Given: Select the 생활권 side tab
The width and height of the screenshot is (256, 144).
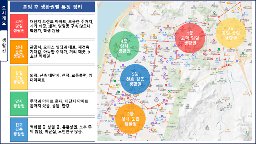Looking at the screenshot, I should 4,46.
